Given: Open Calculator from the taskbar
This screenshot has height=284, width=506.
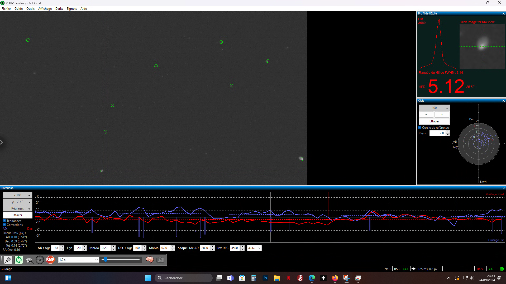Looking at the screenshot, I should pos(254,278).
